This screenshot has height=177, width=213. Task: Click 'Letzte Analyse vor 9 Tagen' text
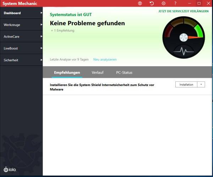69,59
